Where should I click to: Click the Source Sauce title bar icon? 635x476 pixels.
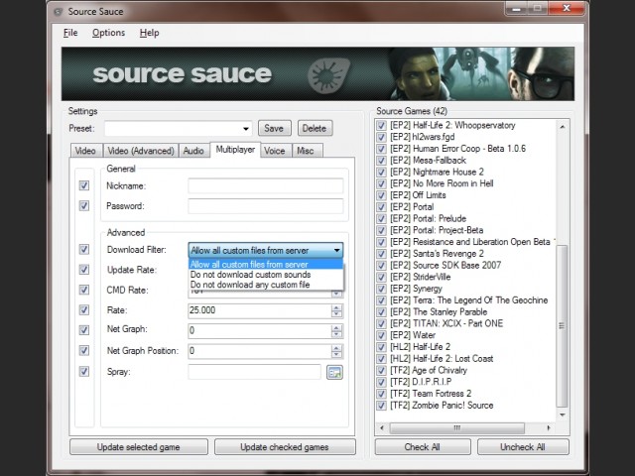(x=59, y=12)
